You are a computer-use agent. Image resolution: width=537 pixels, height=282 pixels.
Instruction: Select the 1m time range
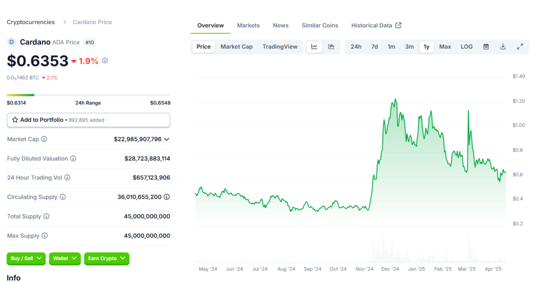(x=391, y=47)
